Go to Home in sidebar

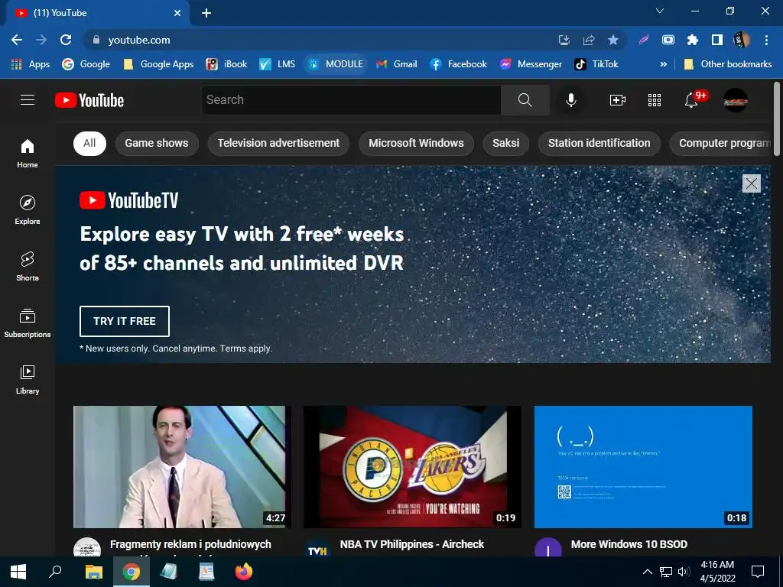pyautogui.click(x=28, y=154)
